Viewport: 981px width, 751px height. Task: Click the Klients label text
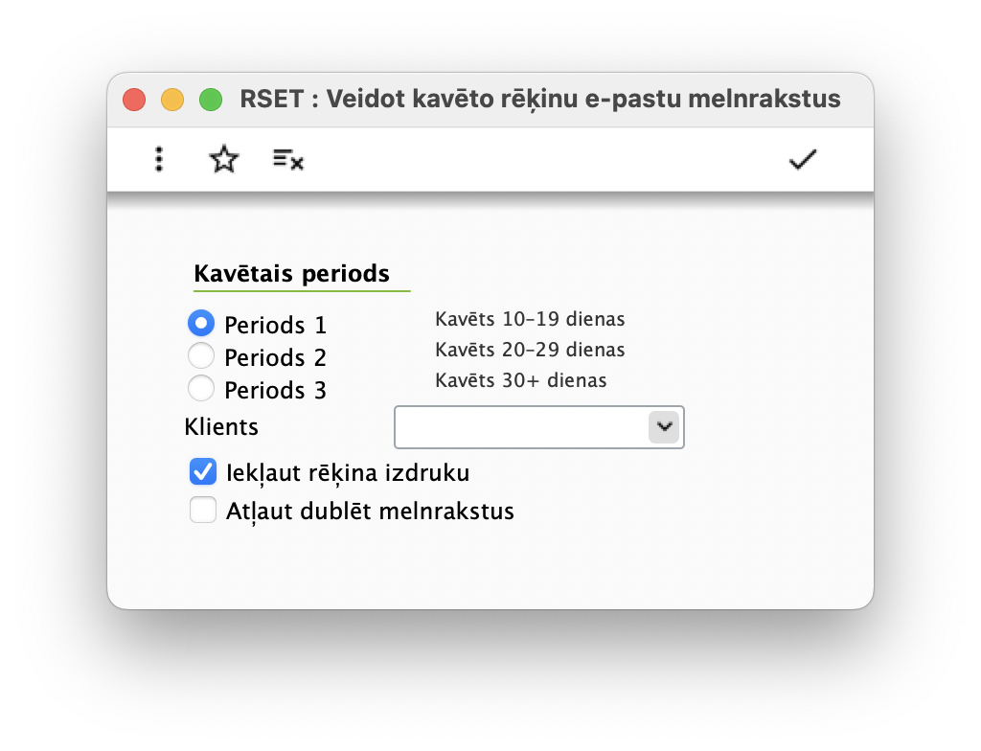pyautogui.click(x=221, y=426)
